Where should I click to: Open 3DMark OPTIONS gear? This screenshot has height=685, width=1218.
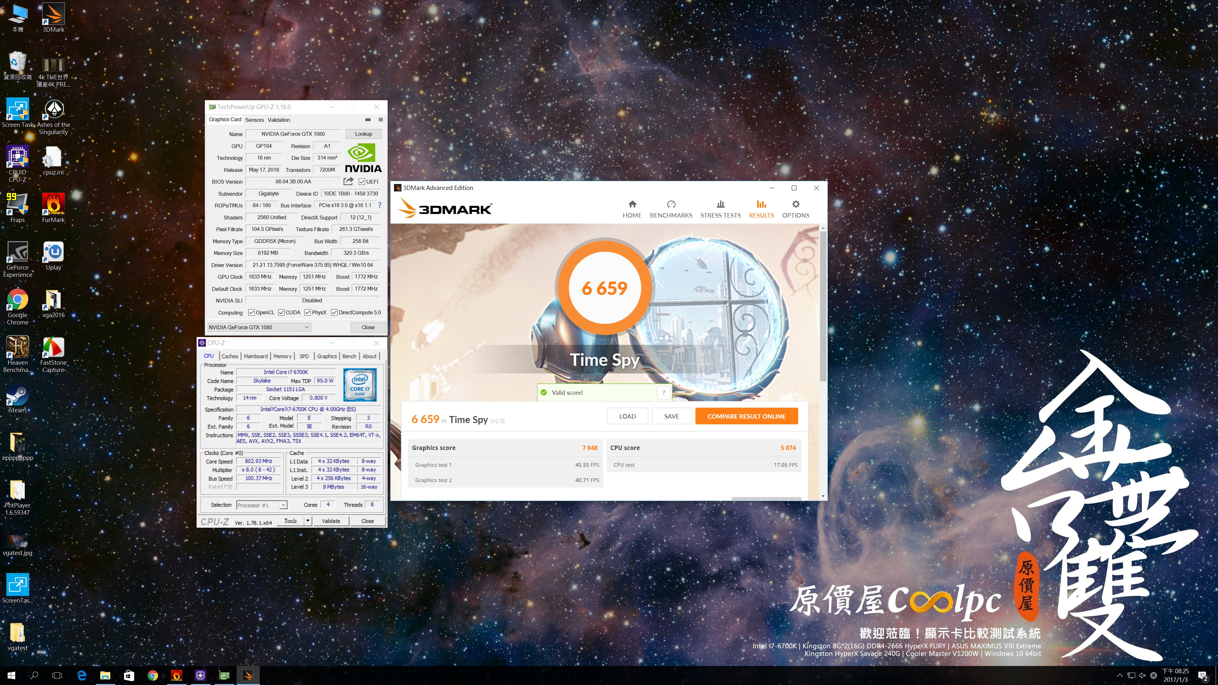pyautogui.click(x=796, y=209)
